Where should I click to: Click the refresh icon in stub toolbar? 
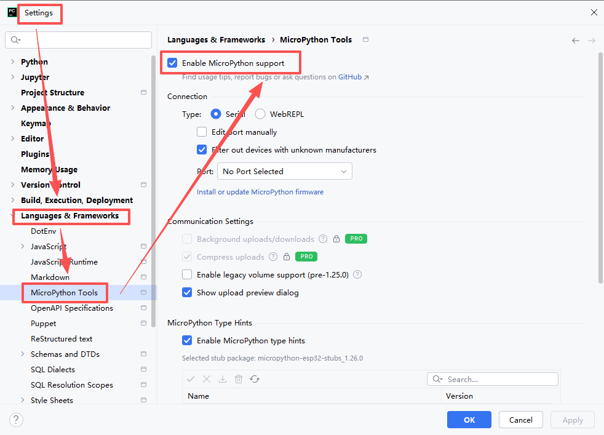(x=255, y=379)
